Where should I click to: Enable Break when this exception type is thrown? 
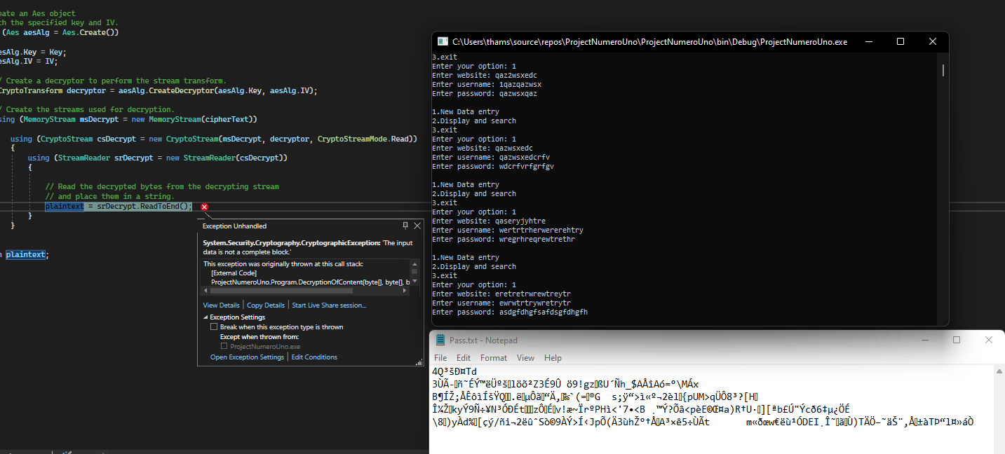(214, 327)
